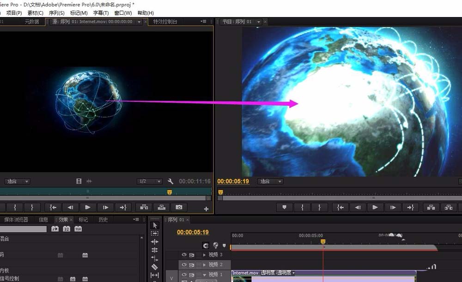This screenshot has height=282, width=462.
Task: Click Set Encore Chapter Marker icon in timeline
Action: click(216, 245)
